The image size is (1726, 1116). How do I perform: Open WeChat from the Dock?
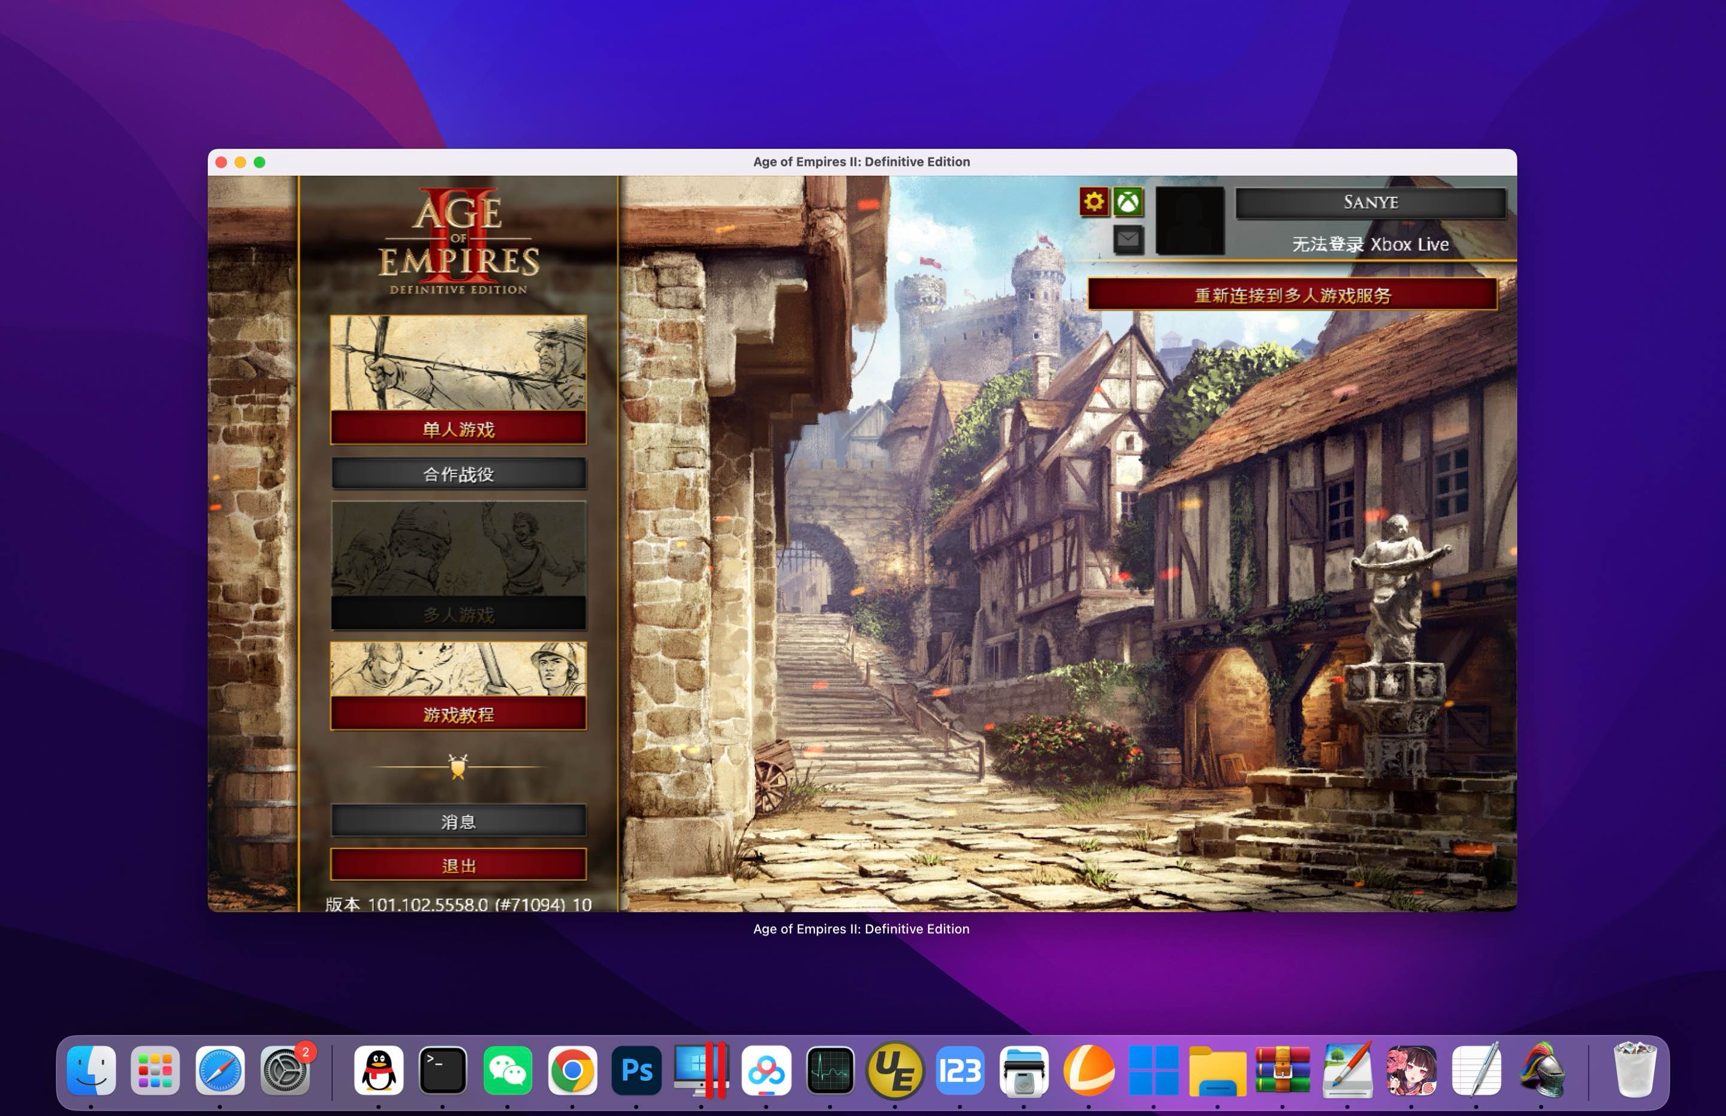(x=507, y=1070)
